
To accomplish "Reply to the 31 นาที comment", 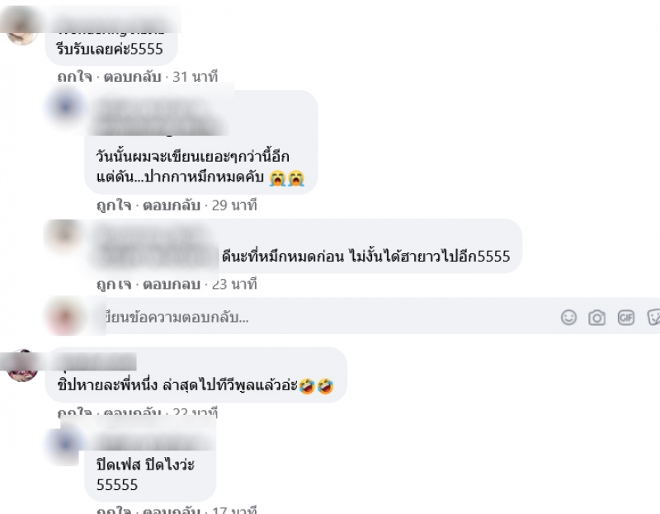I will [132, 77].
